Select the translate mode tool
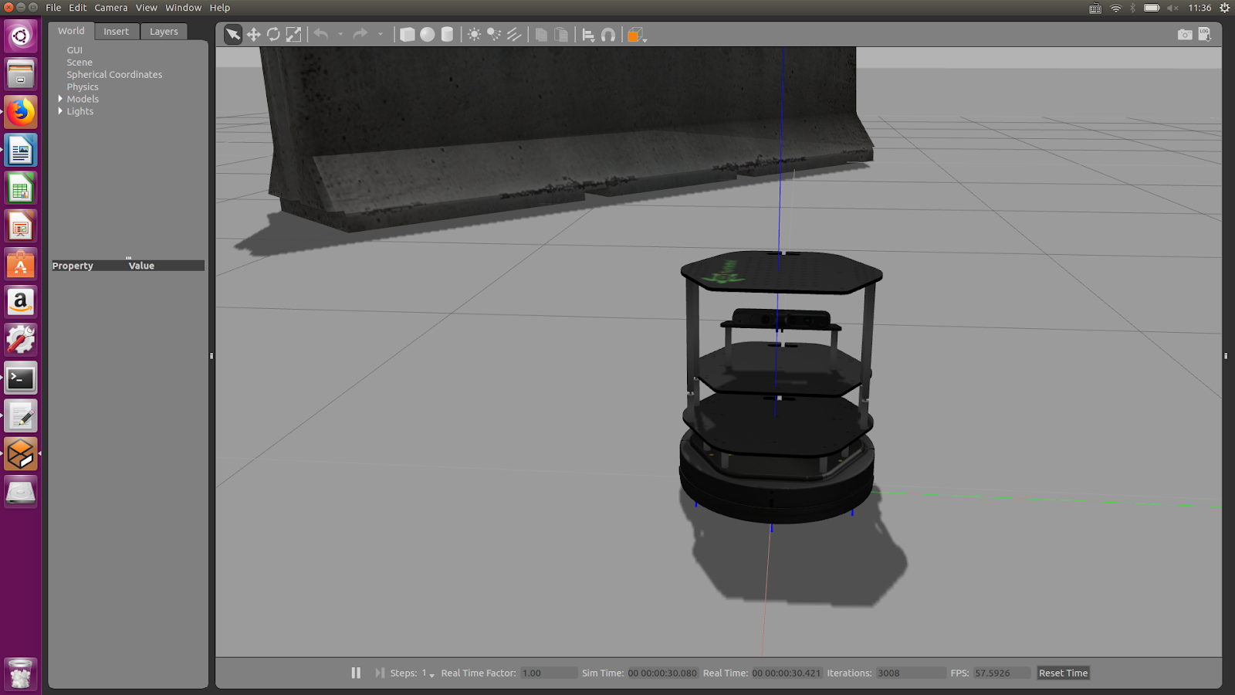The image size is (1235, 695). (253, 35)
